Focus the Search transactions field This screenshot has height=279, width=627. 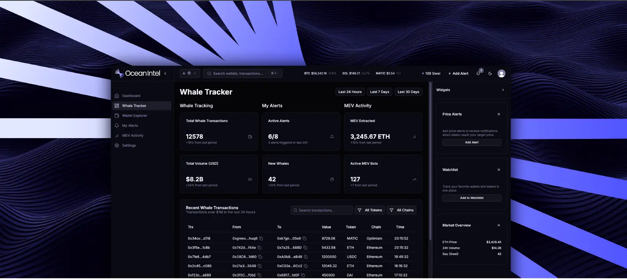322,211
